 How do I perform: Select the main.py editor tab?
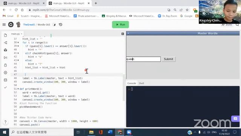coord(15,34)
